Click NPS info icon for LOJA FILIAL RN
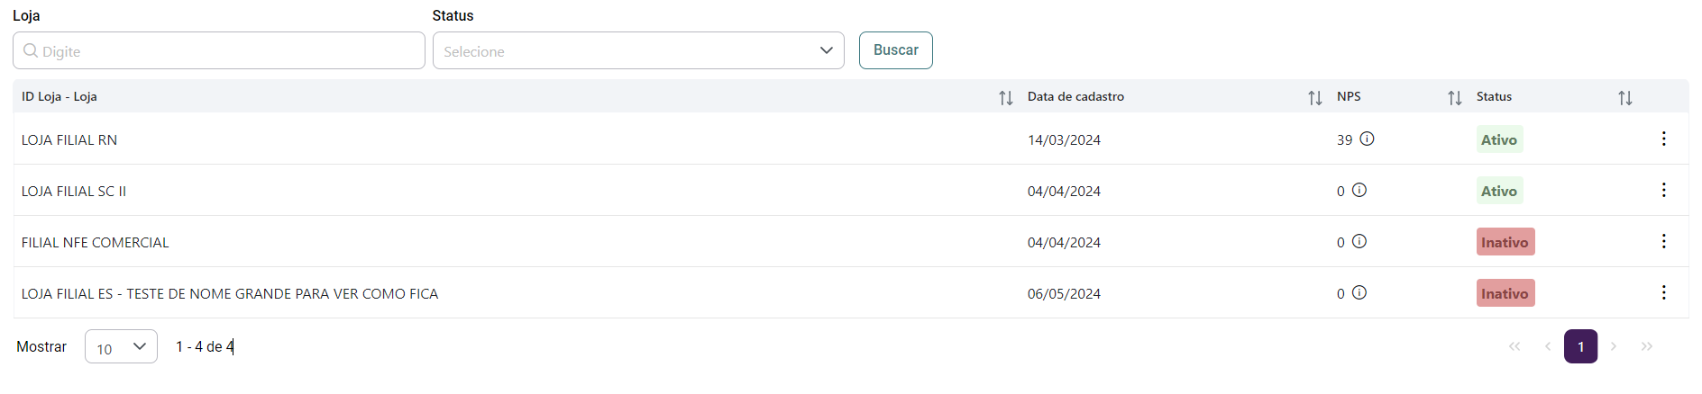 (1367, 139)
